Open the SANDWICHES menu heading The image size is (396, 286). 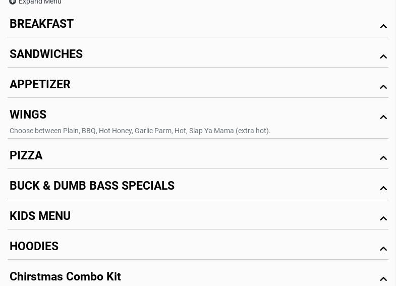(46, 54)
